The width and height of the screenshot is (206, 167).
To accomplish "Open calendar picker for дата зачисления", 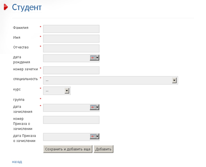I will [x=94, y=107].
